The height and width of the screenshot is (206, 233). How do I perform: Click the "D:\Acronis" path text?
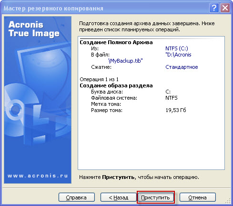tap(178, 55)
